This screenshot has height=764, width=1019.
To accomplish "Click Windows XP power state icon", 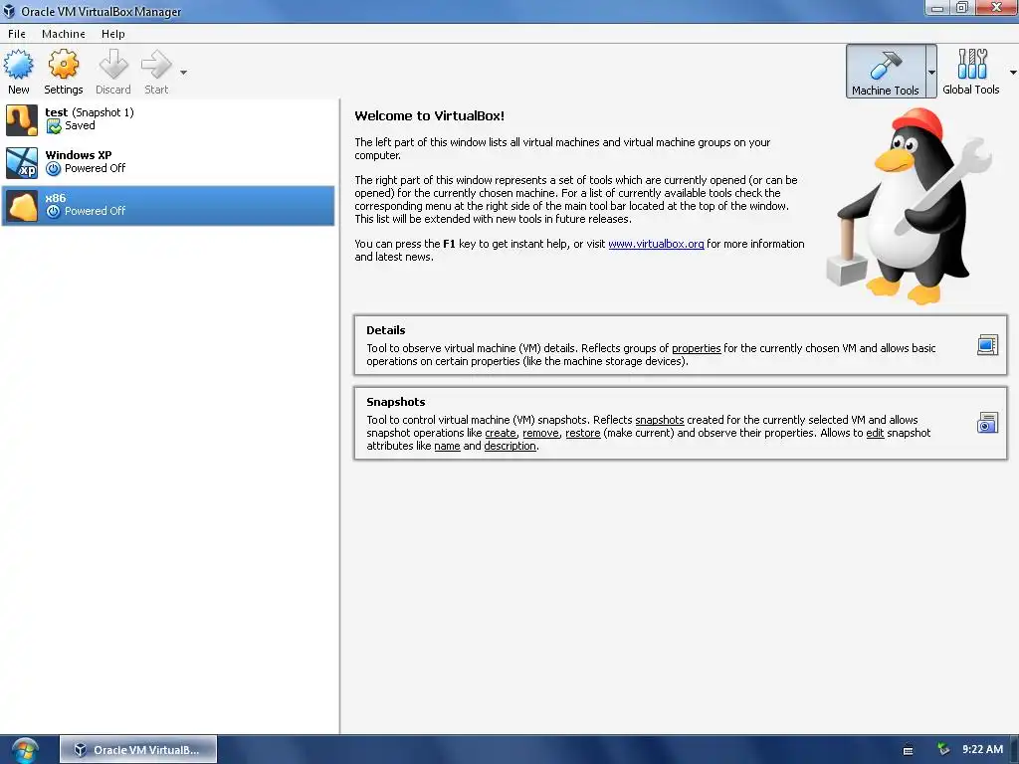I will pyautogui.click(x=54, y=169).
